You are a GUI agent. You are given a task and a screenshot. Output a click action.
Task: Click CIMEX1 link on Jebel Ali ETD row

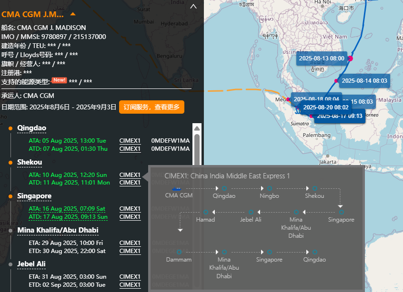tap(130, 285)
